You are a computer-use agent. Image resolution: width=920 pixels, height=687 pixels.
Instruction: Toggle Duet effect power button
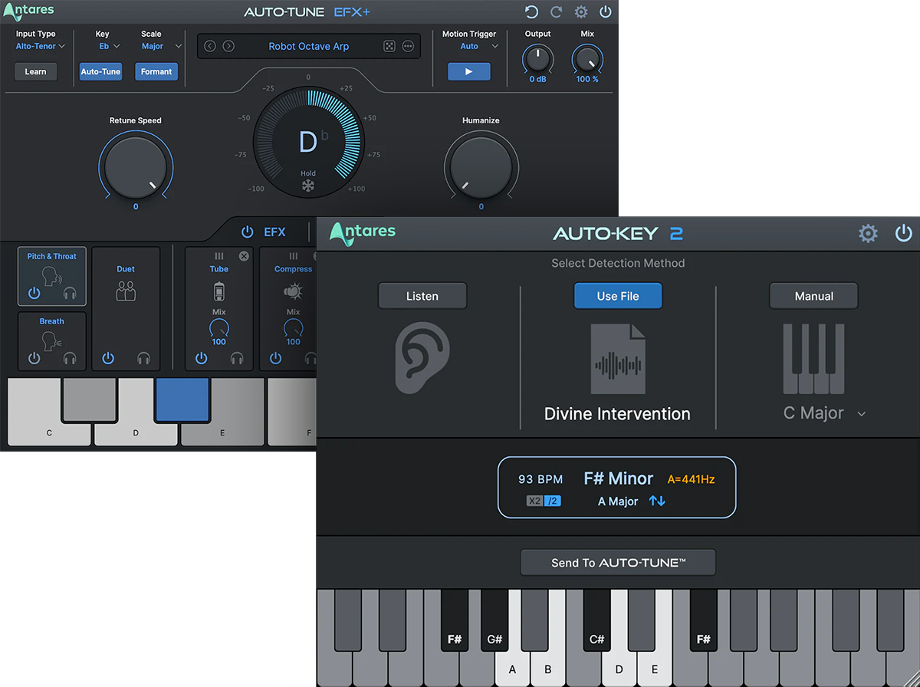click(107, 358)
